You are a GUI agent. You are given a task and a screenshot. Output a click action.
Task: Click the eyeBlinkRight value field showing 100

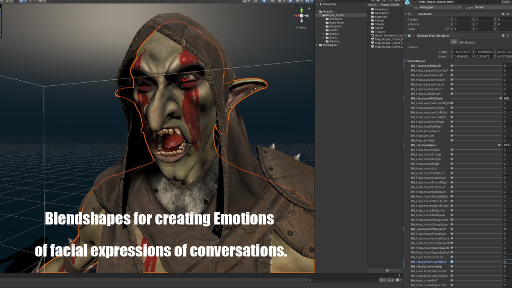507,98
